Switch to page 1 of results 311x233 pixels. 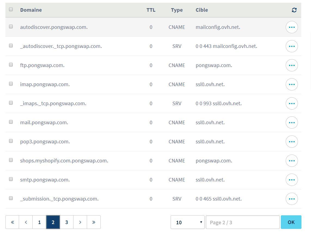click(39, 222)
